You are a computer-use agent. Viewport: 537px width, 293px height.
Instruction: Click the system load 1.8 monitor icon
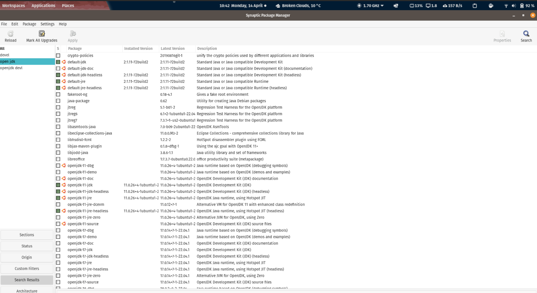pos(431,6)
